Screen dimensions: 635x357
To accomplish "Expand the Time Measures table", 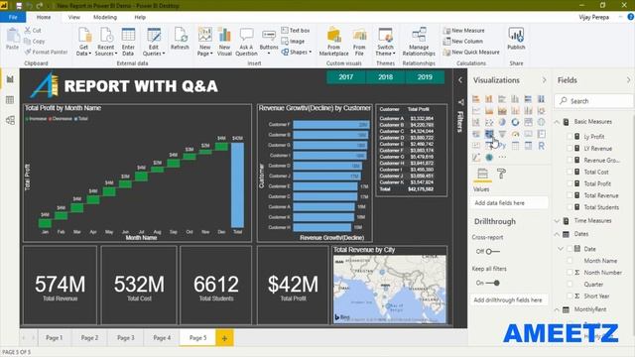I will 557,220.
